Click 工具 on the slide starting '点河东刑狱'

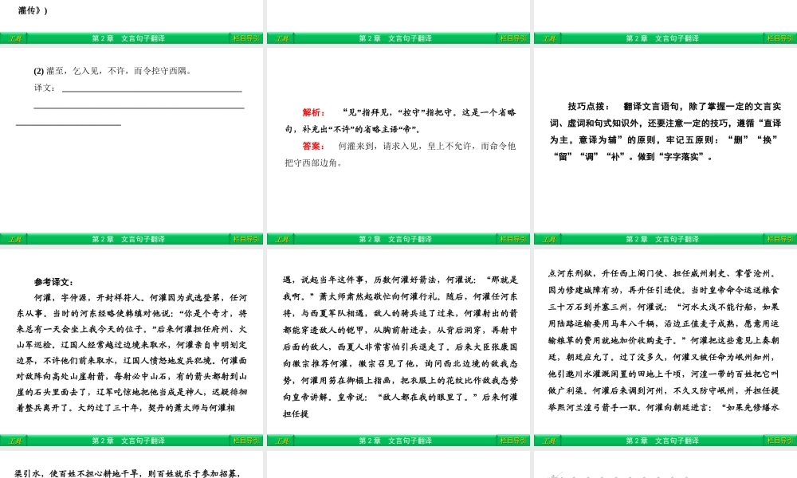click(x=548, y=441)
